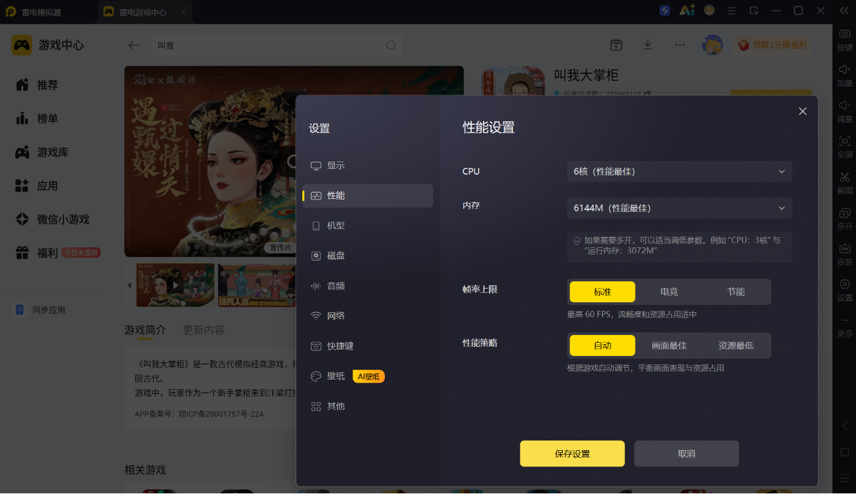Image resolution: width=856 pixels, height=494 pixels.
Task: Click the previous thumbnails arrow
Action: [x=129, y=285]
